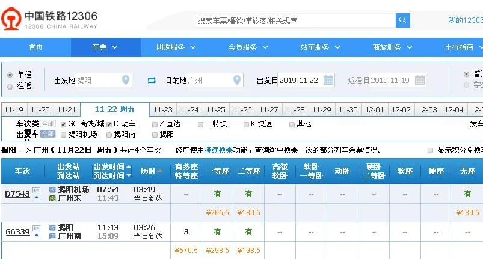
Task: Click the 目的地 destination field showing 广州
Action: (214, 80)
